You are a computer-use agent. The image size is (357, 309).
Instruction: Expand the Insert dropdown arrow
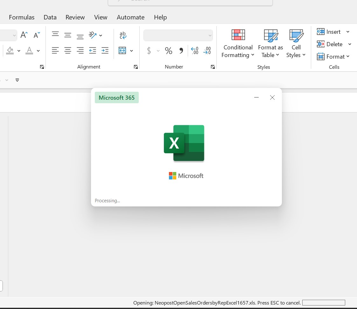pos(348,32)
